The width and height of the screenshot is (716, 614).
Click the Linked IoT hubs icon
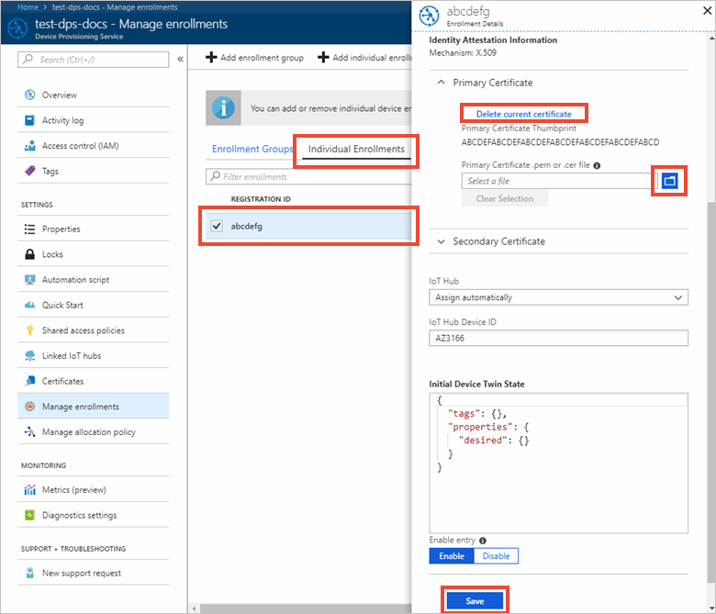click(x=29, y=355)
